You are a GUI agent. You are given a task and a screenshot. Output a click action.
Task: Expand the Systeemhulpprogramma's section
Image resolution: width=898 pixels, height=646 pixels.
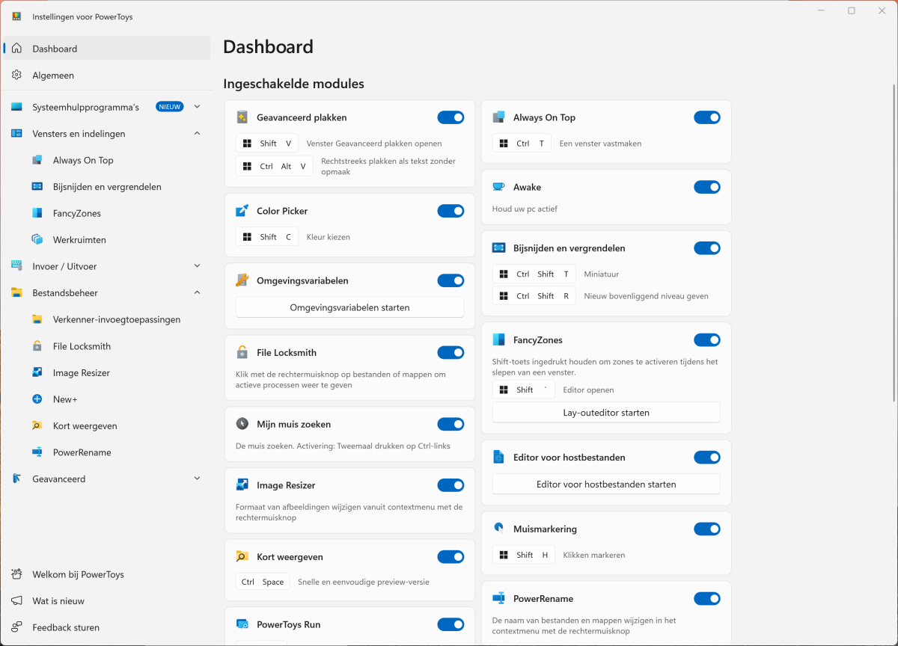tap(197, 107)
